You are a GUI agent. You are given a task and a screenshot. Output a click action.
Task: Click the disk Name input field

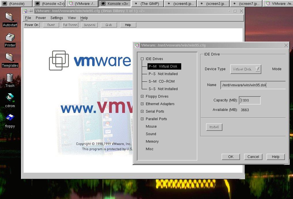click(x=252, y=85)
